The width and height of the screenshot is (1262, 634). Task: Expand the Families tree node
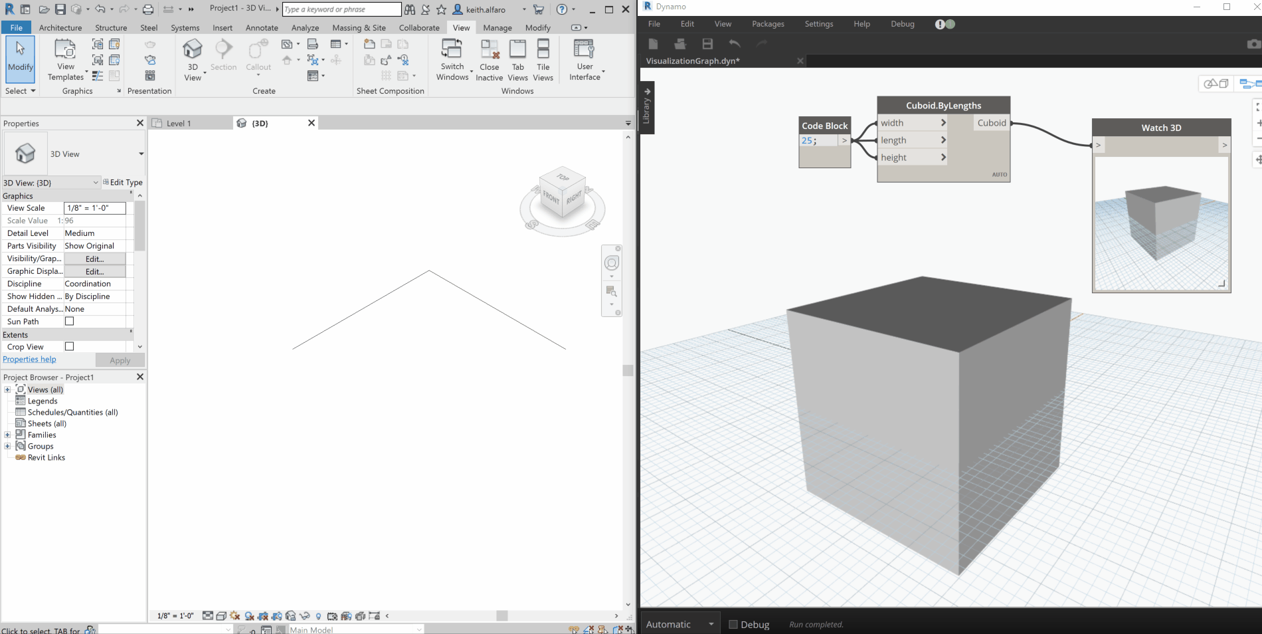tap(7, 435)
